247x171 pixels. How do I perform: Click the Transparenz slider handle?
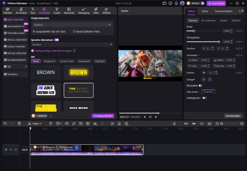(x=219, y=42)
